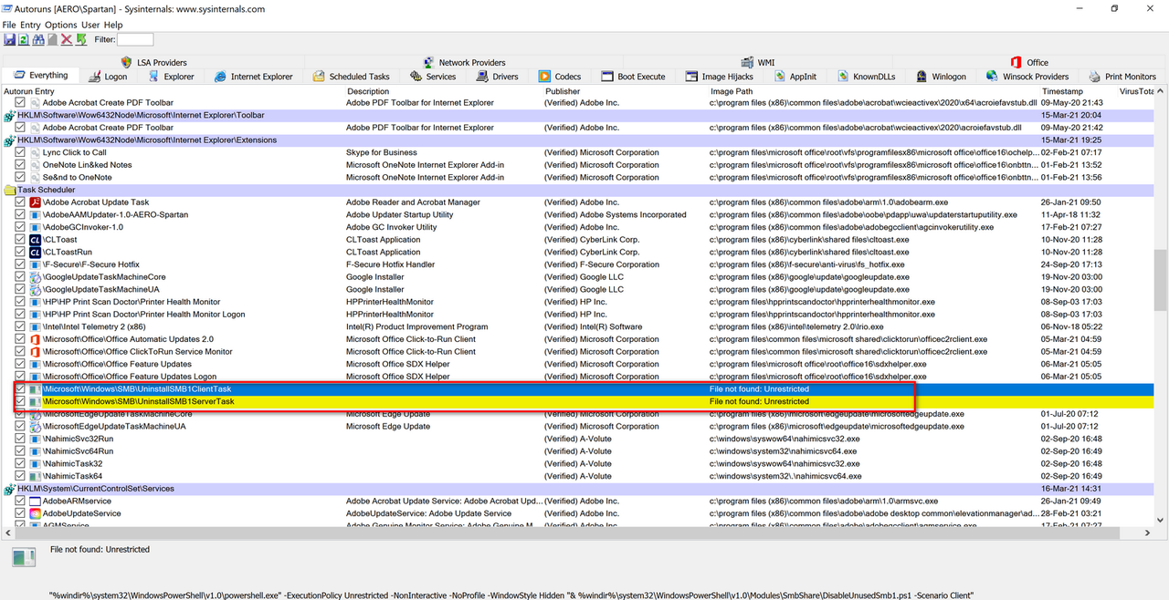Switch to the Image Hijacks tab
Image resolution: width=1169 pixels, height=600 pixels.
[719, 77]
